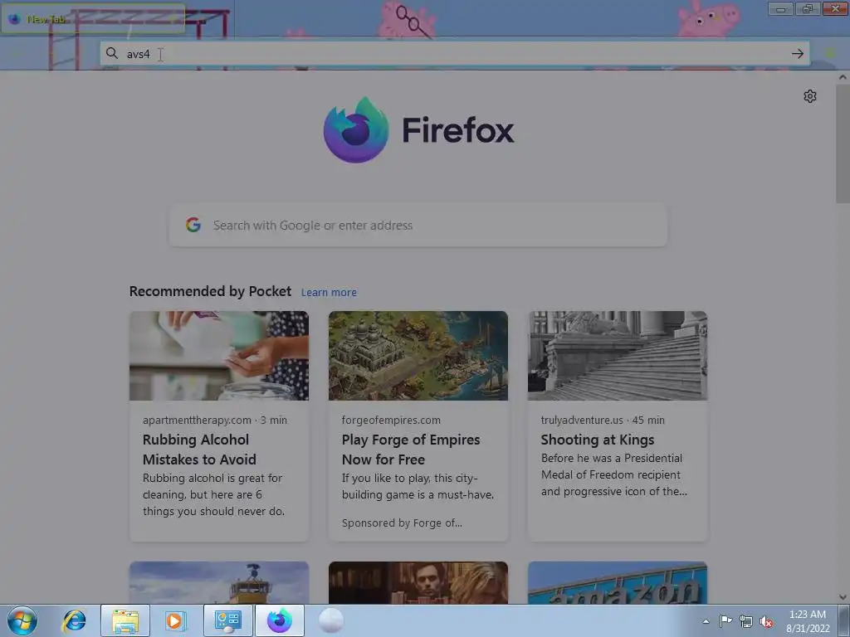850x637 pixels.
Task: Focus the Search with Google box
Action: pos(418,225)
